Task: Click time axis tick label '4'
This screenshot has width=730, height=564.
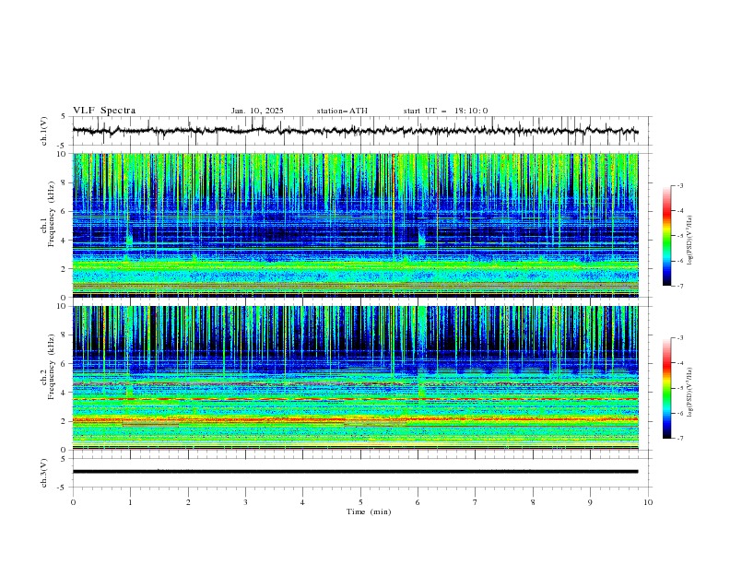Action: pos(302,502)
